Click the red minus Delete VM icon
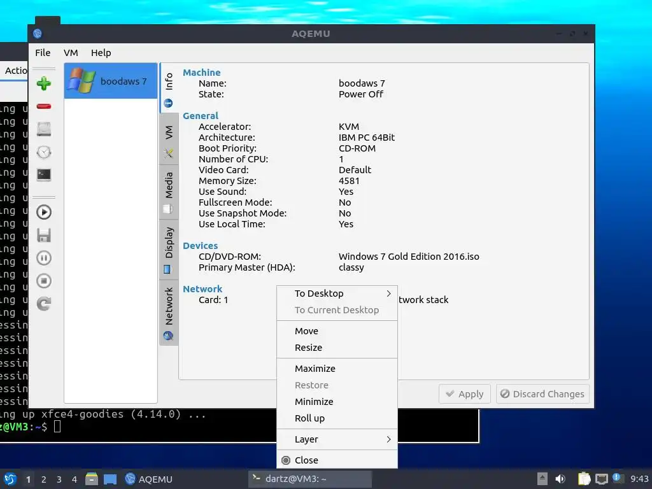Image resolution: width=652 pixels, height=489 pixels. coord(44,106)
